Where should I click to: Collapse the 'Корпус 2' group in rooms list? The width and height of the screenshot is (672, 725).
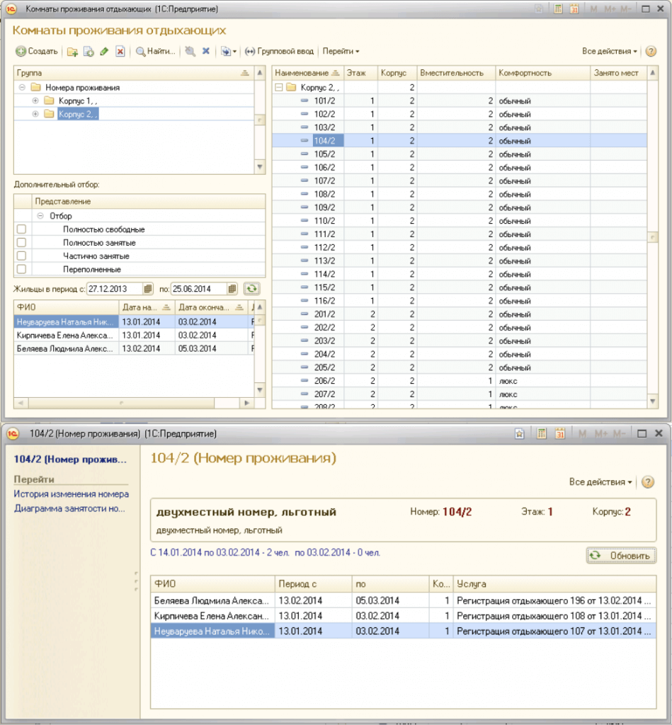tap(280, 88)
